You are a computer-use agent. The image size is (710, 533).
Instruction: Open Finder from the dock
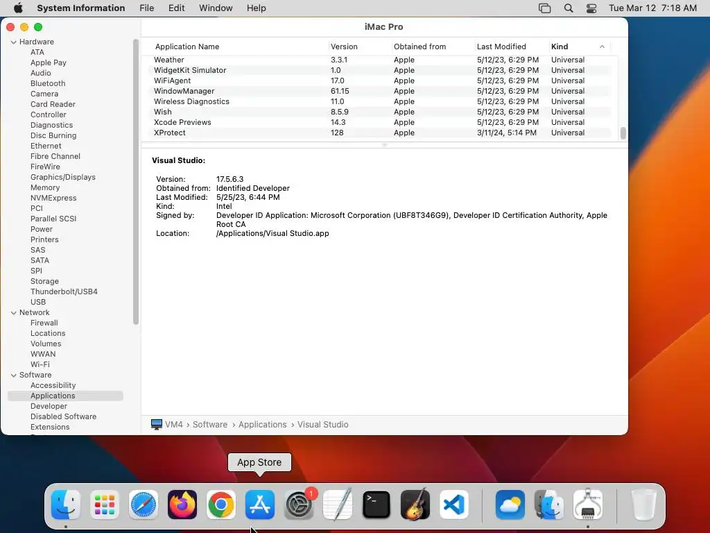pyautogui.click(x=66, y=505)
